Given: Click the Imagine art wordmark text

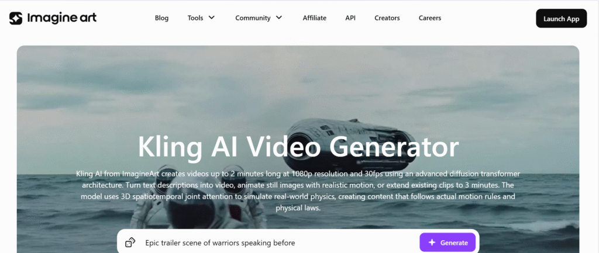Looking at the screenshot, I should 62,18.
